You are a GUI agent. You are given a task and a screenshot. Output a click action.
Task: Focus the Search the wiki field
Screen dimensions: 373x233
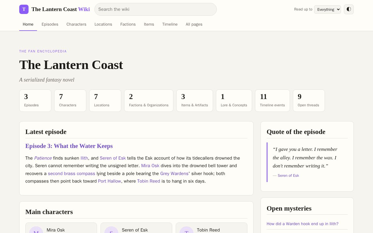point(156,9)
